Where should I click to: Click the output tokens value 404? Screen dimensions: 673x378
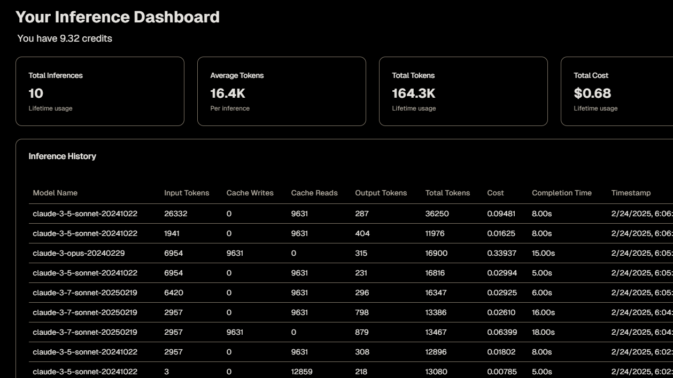[x=362, y=233]
